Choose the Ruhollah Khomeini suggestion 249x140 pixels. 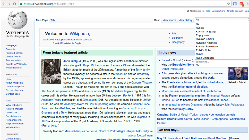pyautogui.click(x=222, y=43)
